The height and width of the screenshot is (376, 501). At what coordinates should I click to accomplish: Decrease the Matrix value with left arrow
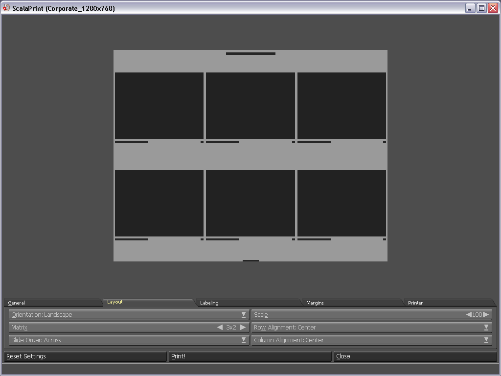pos(220,328)
